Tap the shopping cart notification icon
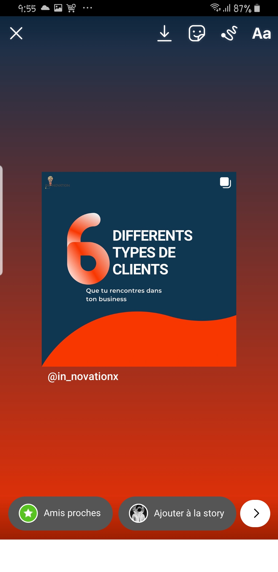The image size is (278, 572). [71, 8]
